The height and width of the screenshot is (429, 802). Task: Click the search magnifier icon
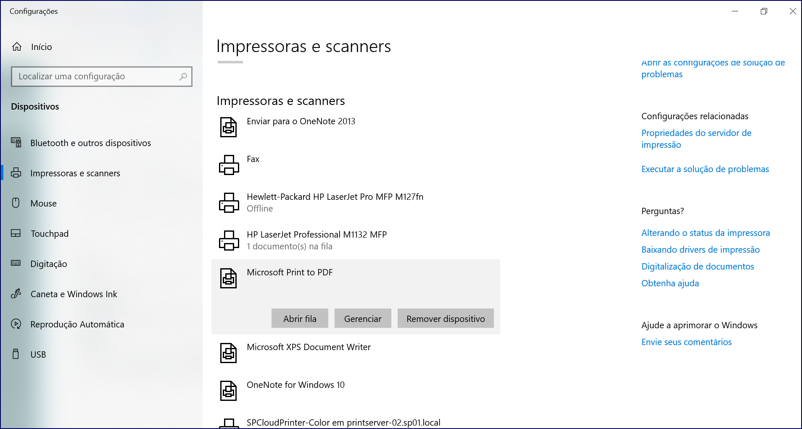[x=183, y=76]
